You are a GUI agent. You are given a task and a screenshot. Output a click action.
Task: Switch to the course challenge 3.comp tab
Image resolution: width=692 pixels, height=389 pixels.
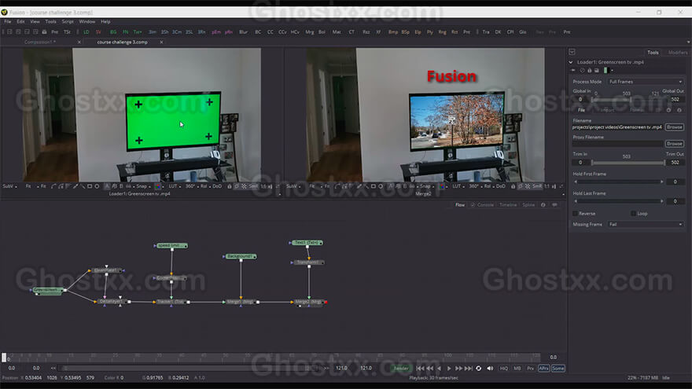coord(122,42)
